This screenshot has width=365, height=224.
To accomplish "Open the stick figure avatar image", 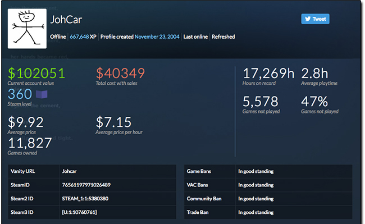I will point(27,29).
